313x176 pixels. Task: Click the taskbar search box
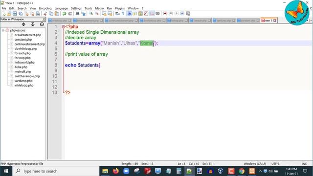[x=56, y=171]
